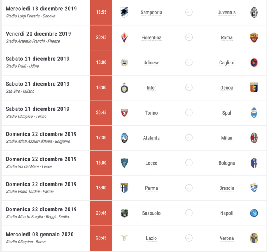Click the clock icon for Atalanta–Milan
This screenshot has width=267, height=252.
click(x=189, y=138)
